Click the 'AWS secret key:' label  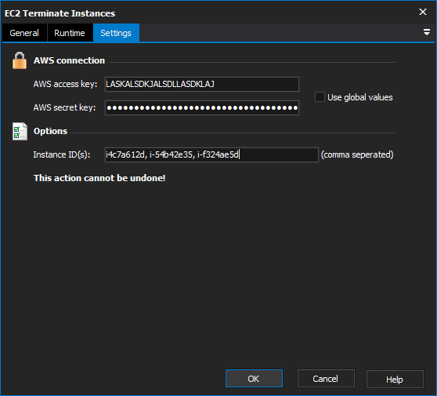(64, 107)
